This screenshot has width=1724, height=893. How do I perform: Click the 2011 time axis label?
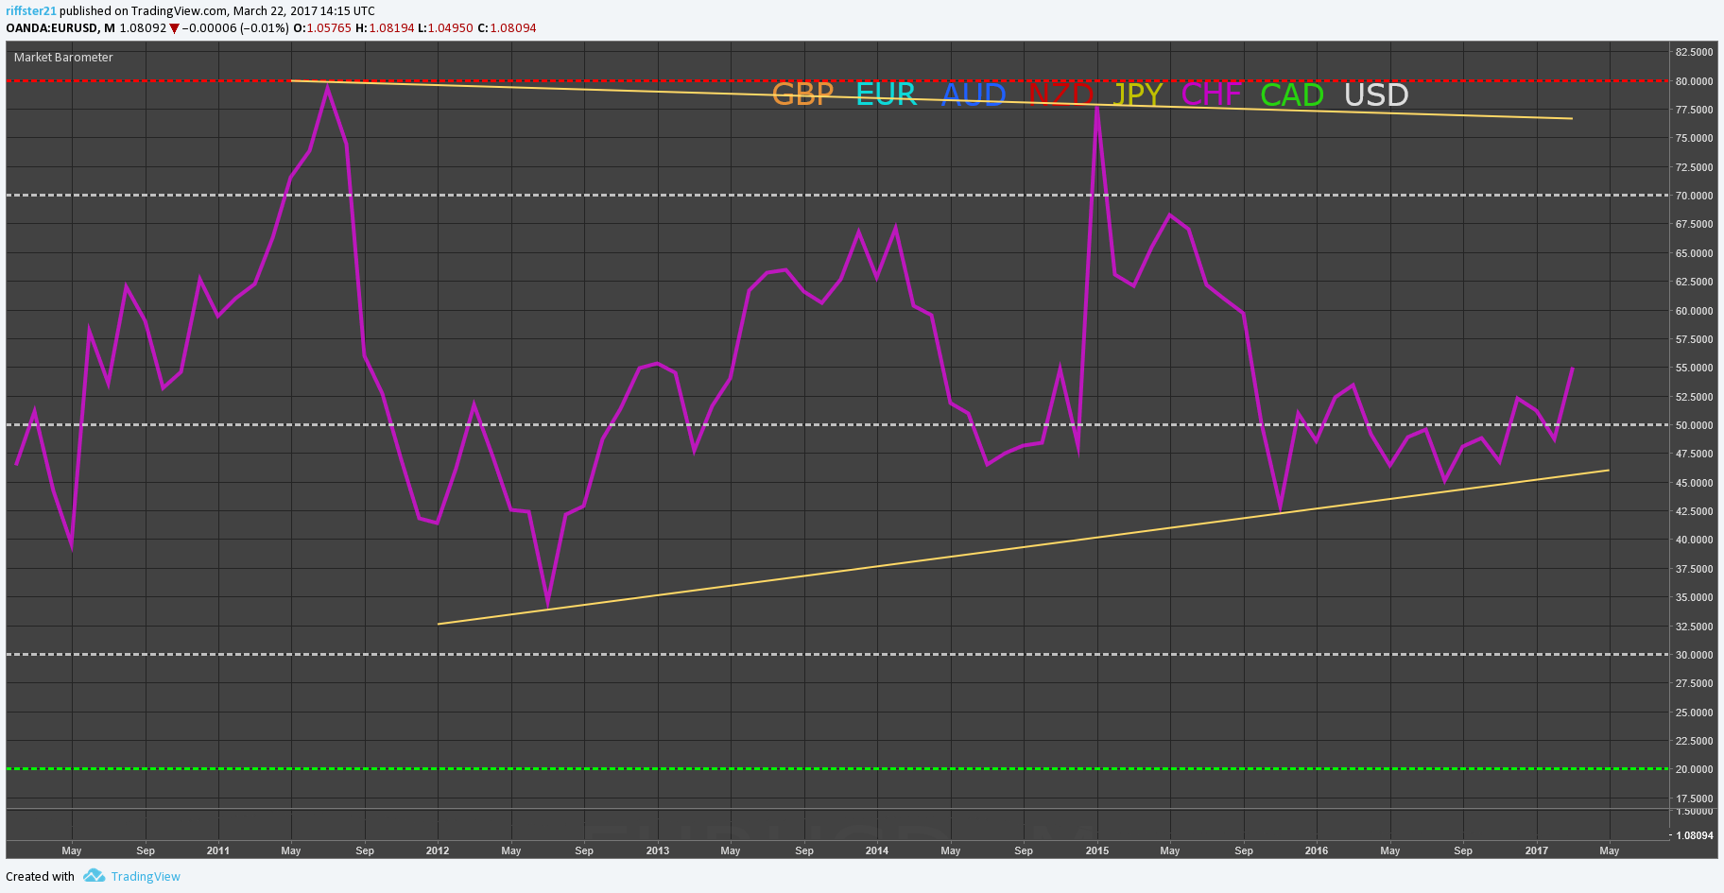pyautogui.click(x=218, y=850)
